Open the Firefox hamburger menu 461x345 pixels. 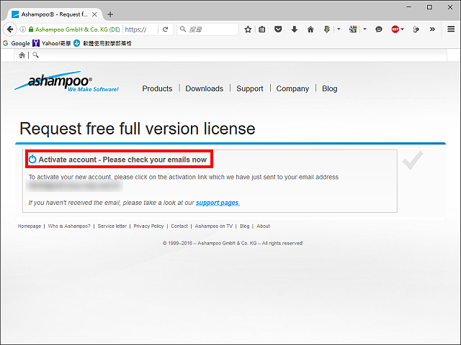[451, 29]
